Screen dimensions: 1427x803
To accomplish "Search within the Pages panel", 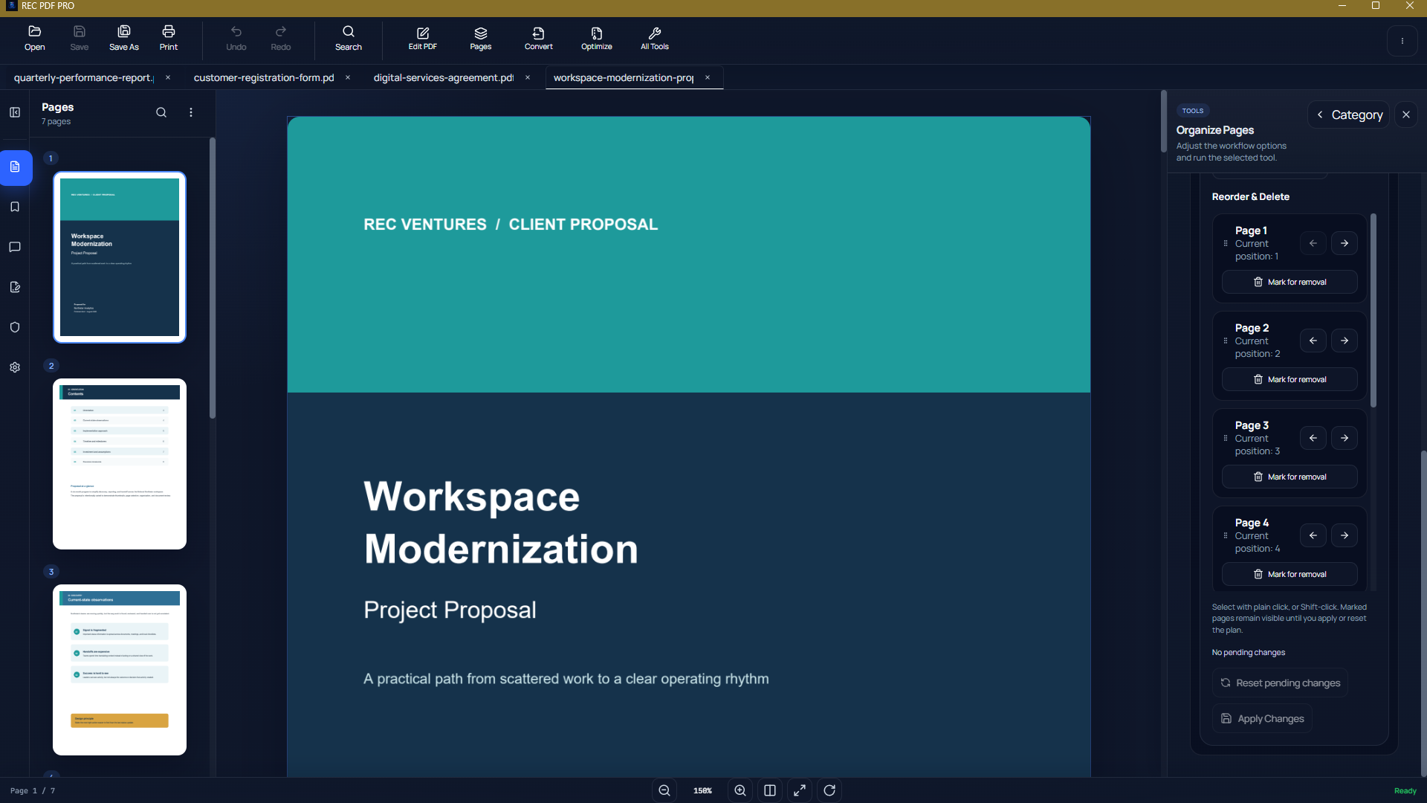I will tap(161, 112).
